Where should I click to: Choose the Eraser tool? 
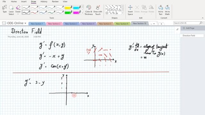18,9
